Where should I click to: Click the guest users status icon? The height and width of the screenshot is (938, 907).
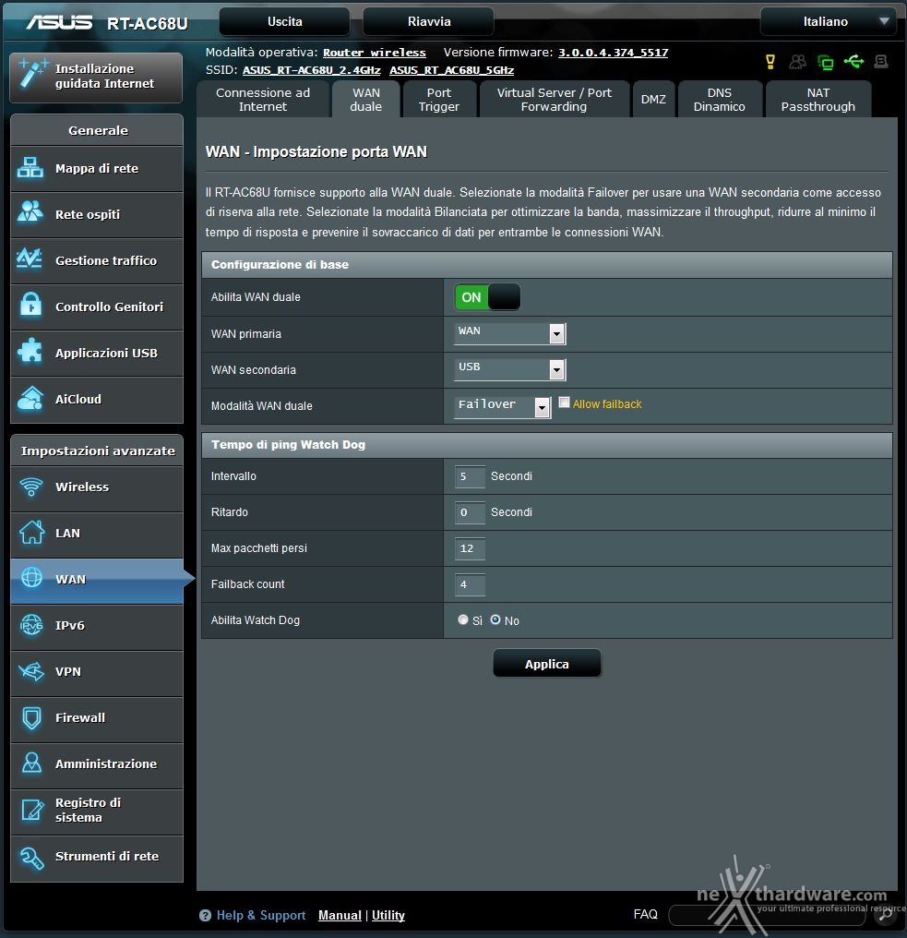[x=797, y=62]
